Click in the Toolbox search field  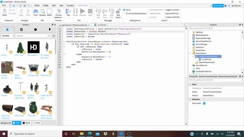pyautogui.click(x=31, y=36)
